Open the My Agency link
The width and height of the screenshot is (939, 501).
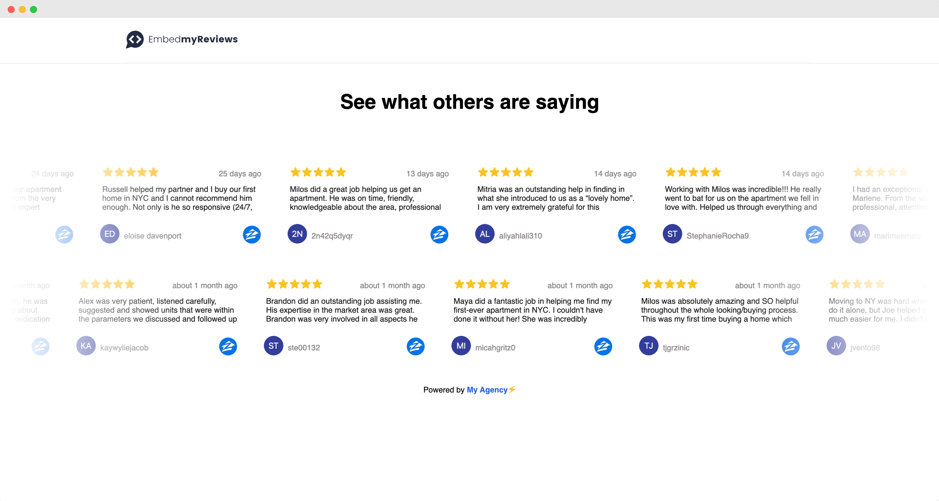[x=487, y=390]
